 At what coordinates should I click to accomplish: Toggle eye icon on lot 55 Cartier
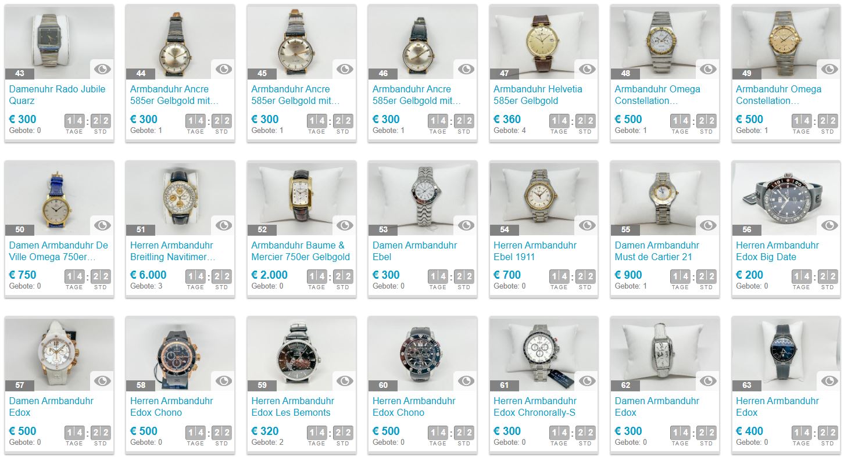[708, 225]
